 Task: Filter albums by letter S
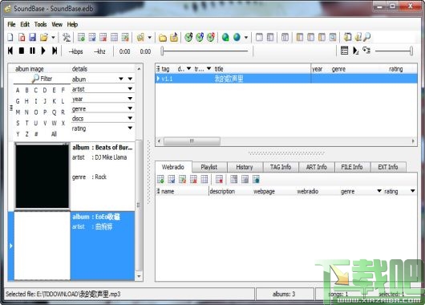[18, 123]
